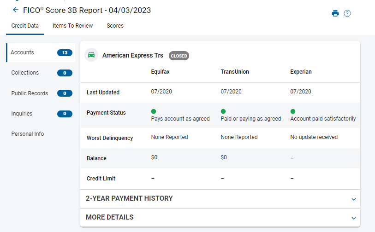Expand the More Details chevron
The image size is (375, 232).
click(x=354, y=218)
